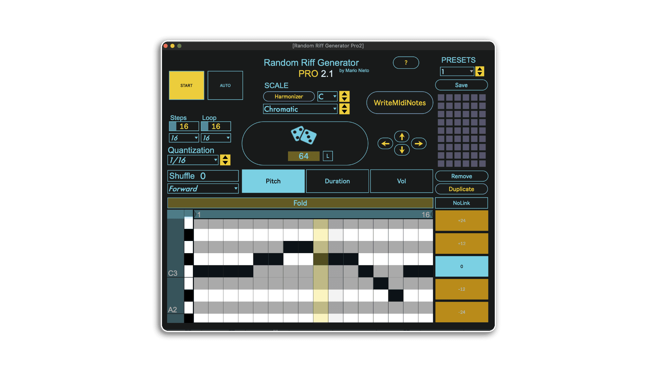652x366 pixels.
Task: Click the C3 piano key
Action: coord(188,271)
